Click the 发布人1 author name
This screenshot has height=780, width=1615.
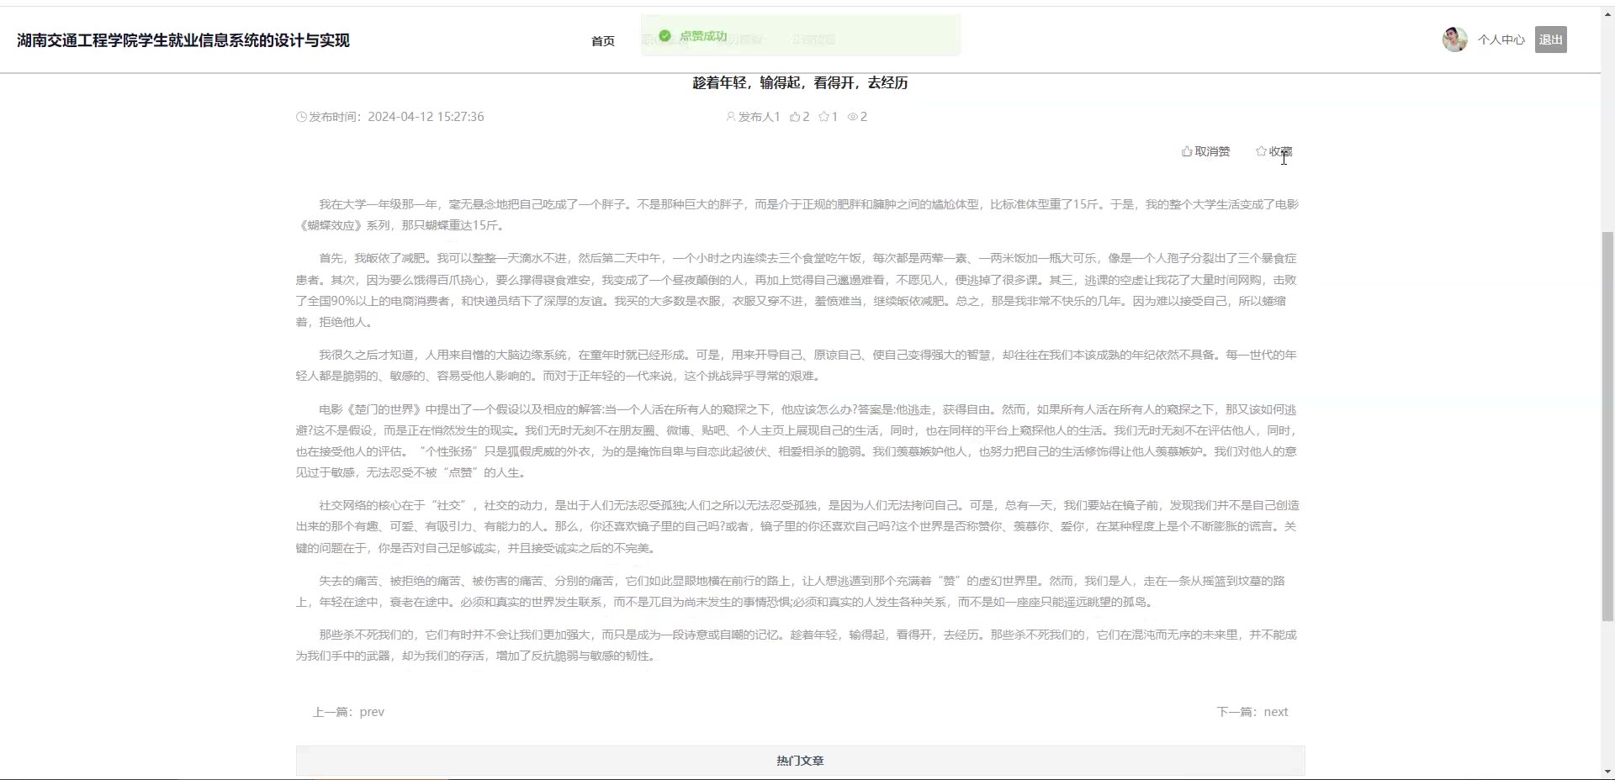[x=759, y=117]
